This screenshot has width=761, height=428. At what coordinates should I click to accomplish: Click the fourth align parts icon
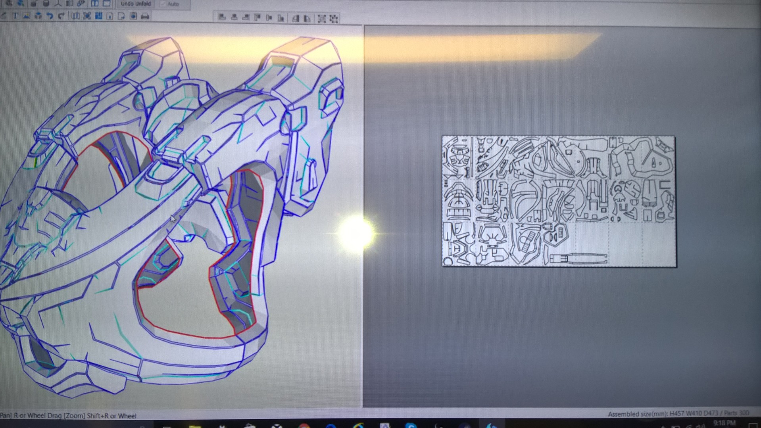coord(258,17)
